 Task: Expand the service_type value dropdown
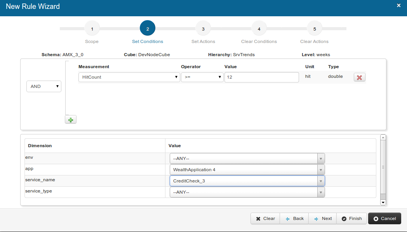[x=247, y=192]
